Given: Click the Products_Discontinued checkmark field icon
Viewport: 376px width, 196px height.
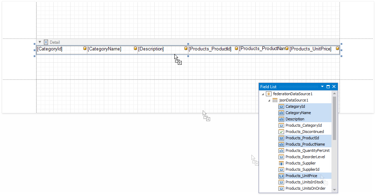Looking at the screenshot, I should point(281,132).
